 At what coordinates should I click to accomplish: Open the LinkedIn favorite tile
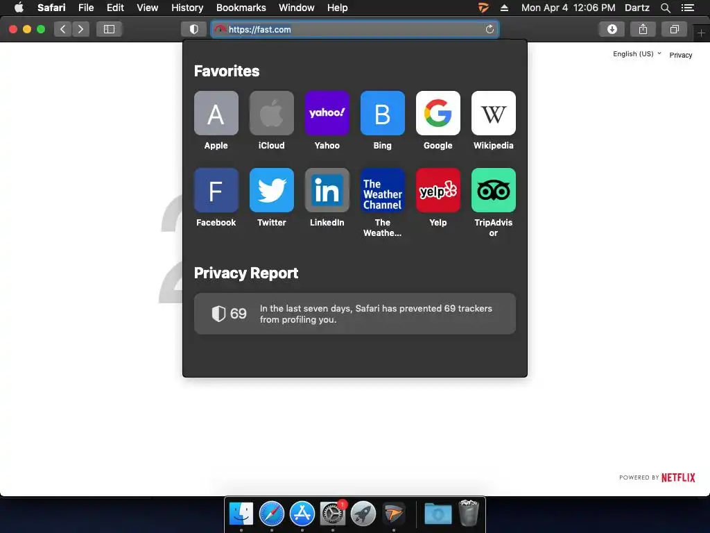coord(327,190)
